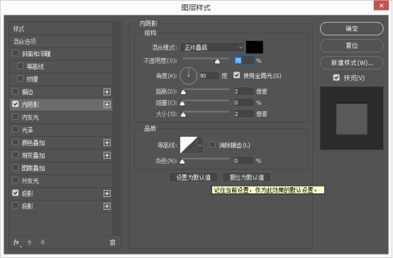Click the 杂色 slider handle

pos(182,162)
